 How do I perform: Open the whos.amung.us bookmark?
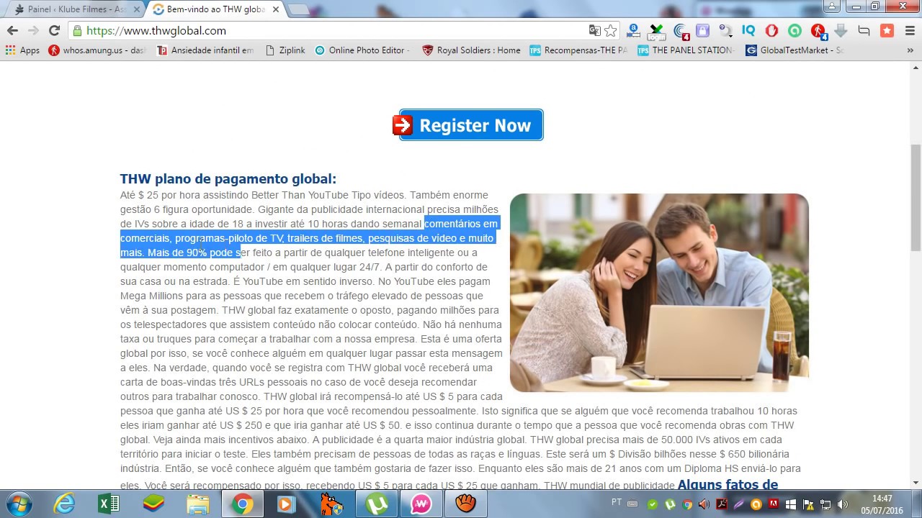(97, 50)
